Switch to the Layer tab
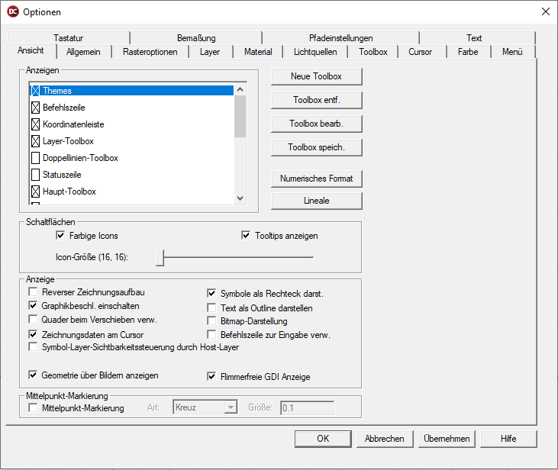Viewport: 558px width, 470px height. click(x=210, y=52)
